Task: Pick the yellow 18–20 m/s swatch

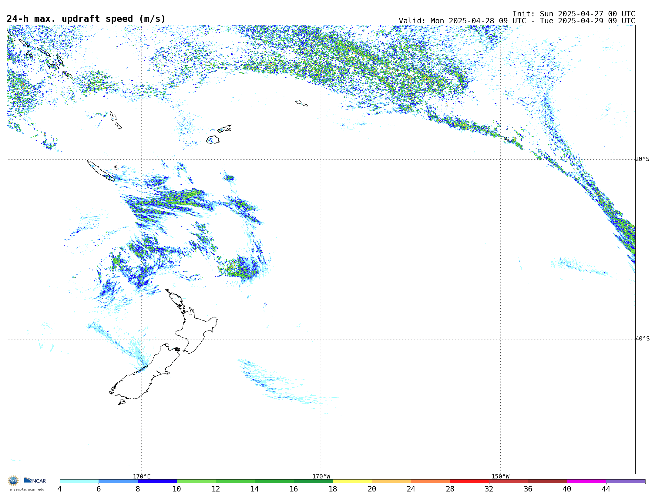Action: (352, 481)
